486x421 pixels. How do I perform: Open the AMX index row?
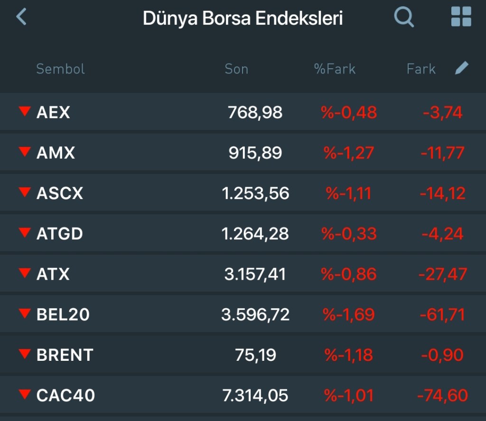[x=56, y=153]
